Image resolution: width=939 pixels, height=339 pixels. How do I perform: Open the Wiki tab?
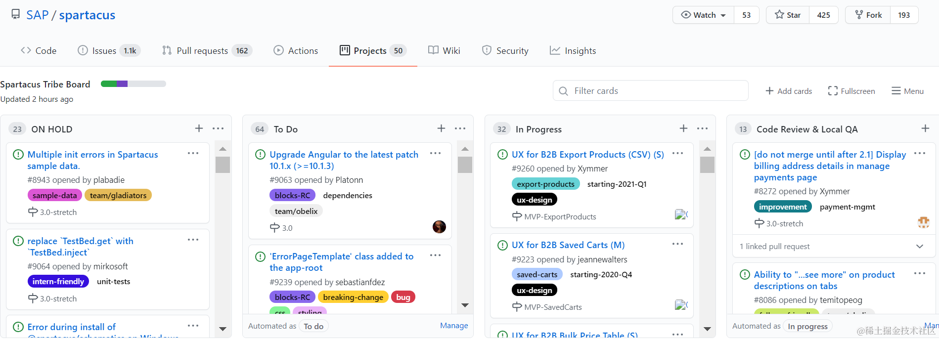click(x=444, y=50)
